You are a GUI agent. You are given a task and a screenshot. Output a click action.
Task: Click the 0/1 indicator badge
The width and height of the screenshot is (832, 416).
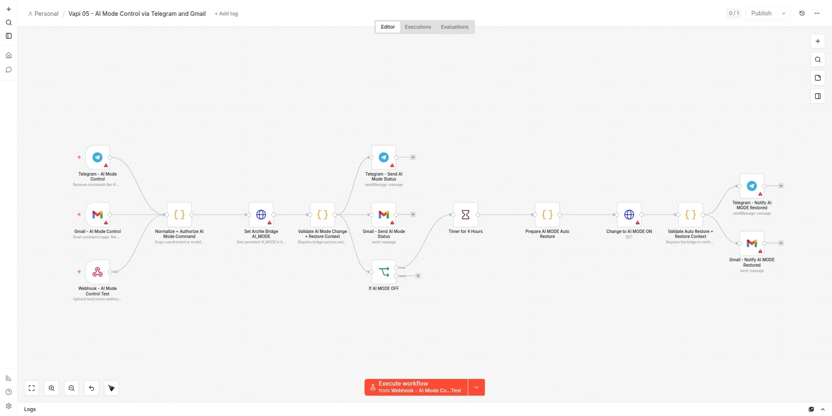click(x=734, y=13)
